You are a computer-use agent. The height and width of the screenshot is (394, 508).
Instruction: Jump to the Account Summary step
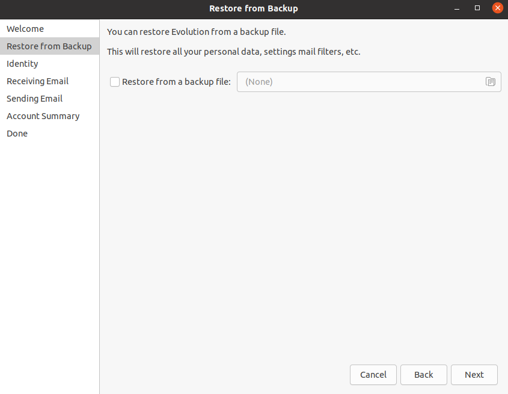click(x=43, y=116)
